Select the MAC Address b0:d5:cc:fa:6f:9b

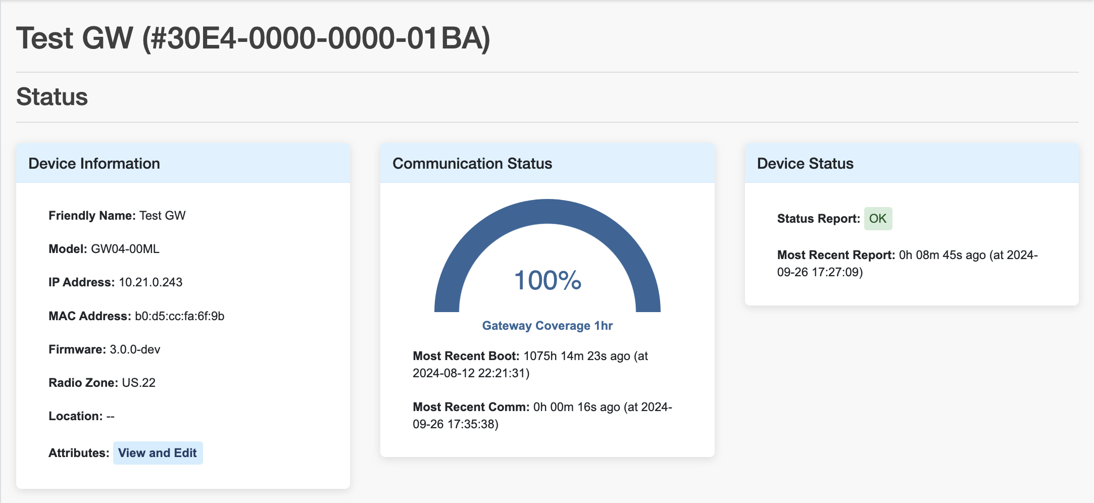[x=179, y=315]
